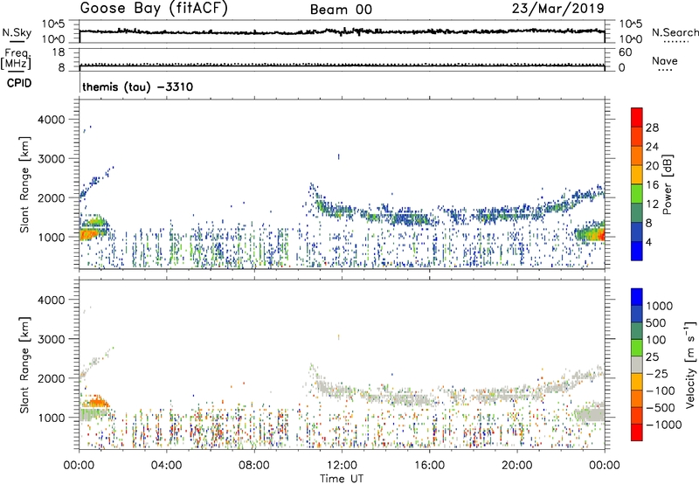
Task: Click the date label '23/Mar/2019'
Action: tap(557, 8)
